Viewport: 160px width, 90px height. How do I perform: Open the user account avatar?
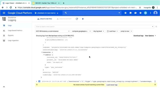(x=155, y=13)
